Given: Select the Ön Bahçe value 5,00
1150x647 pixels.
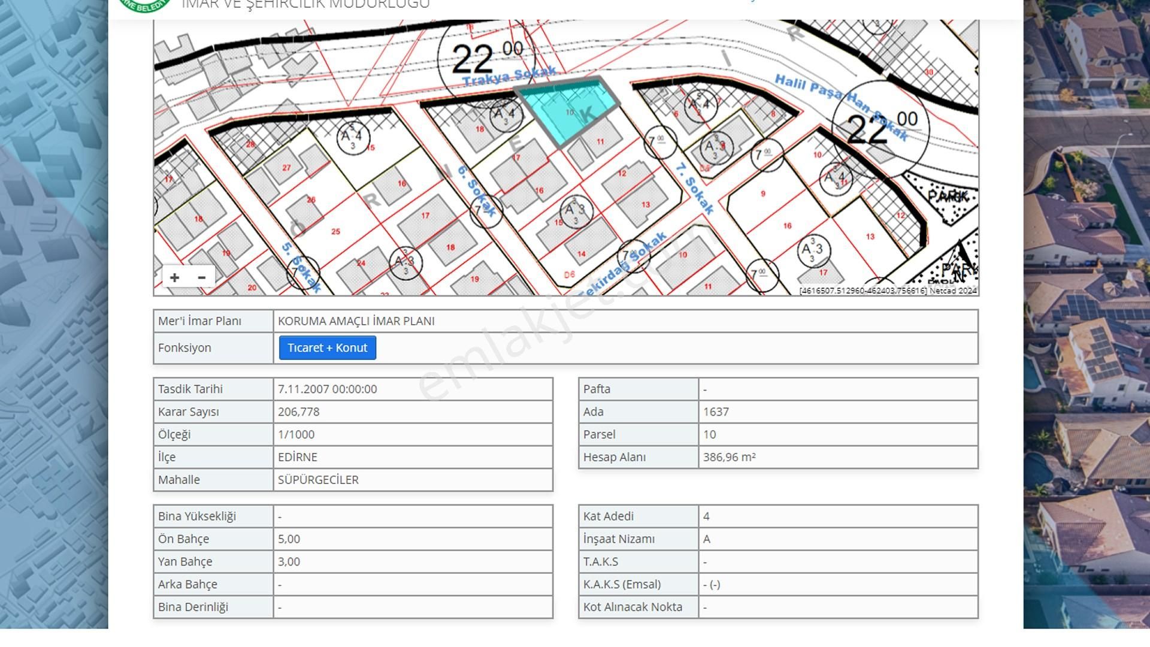Looking at the screenshot, I should (x=289, y=539).
